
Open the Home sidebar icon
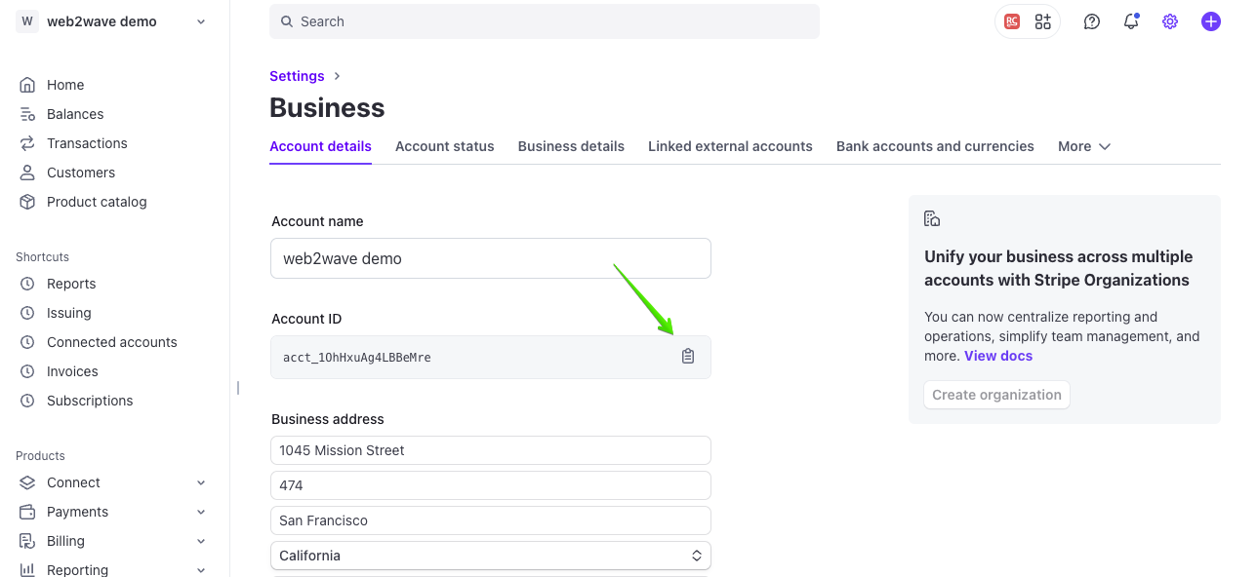pyautogui.click(x=27, y=85)
